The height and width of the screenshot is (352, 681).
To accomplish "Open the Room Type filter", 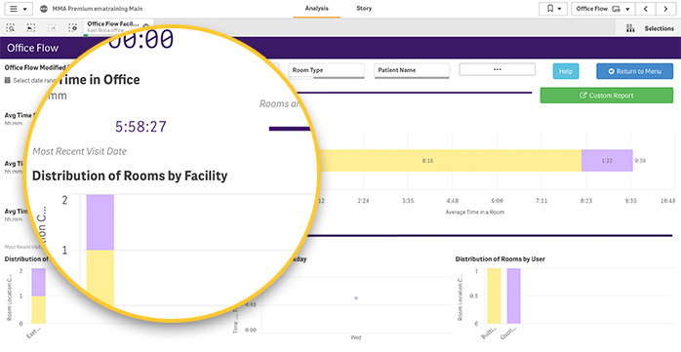I will point(326,70).
